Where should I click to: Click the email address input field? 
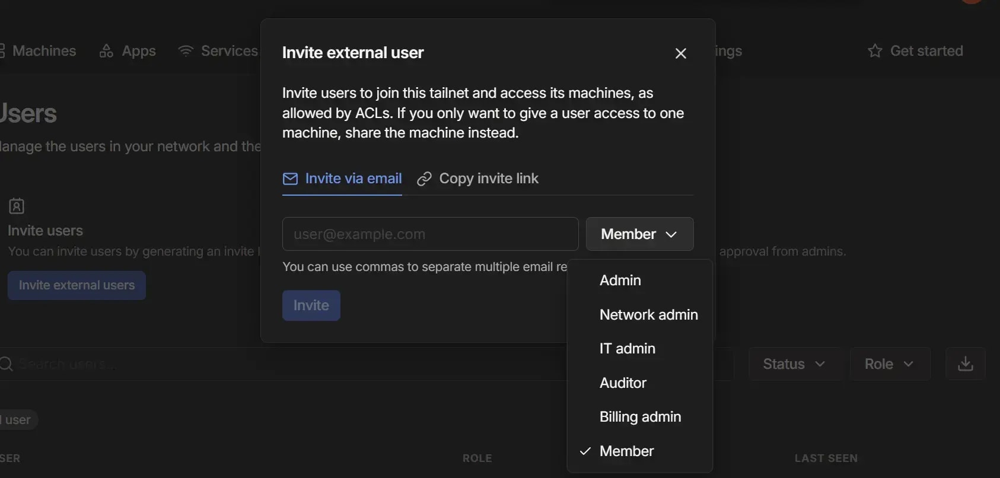430,234
